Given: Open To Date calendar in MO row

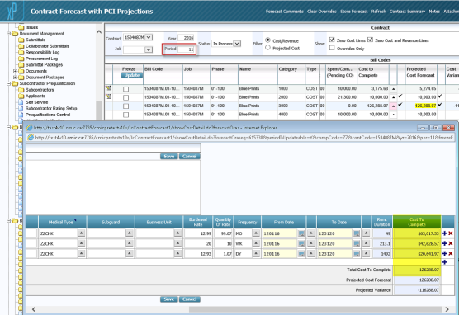Looking at the screenshot, I should coord(357,233).
